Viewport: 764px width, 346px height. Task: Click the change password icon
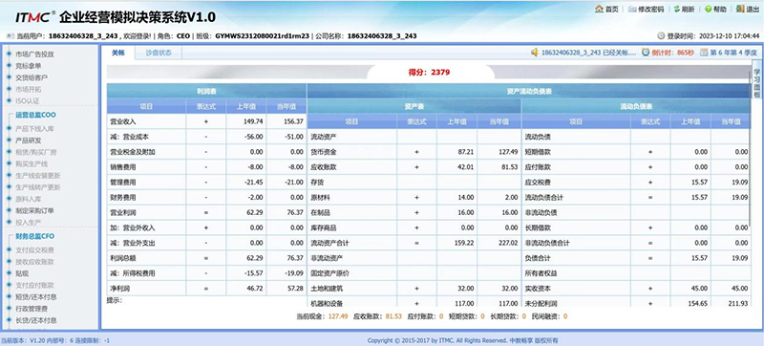[x=632, y=9]
